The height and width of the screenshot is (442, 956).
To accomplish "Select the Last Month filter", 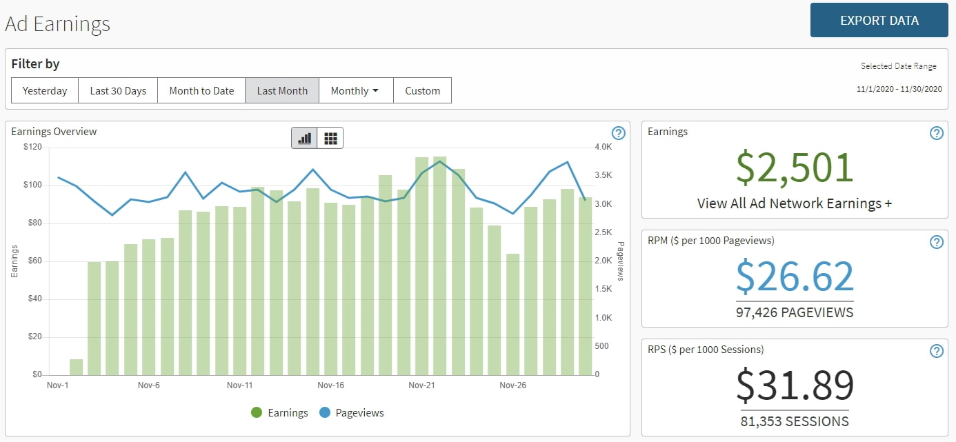I will click(x=282, y=90).
